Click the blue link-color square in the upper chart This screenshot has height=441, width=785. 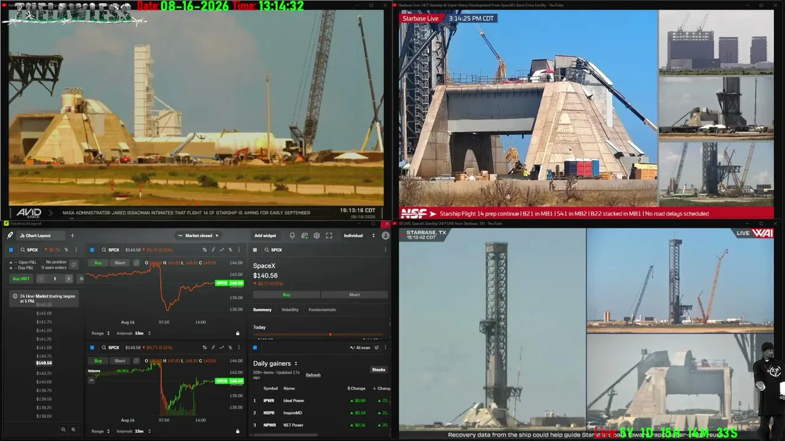(x=92, y=250)
